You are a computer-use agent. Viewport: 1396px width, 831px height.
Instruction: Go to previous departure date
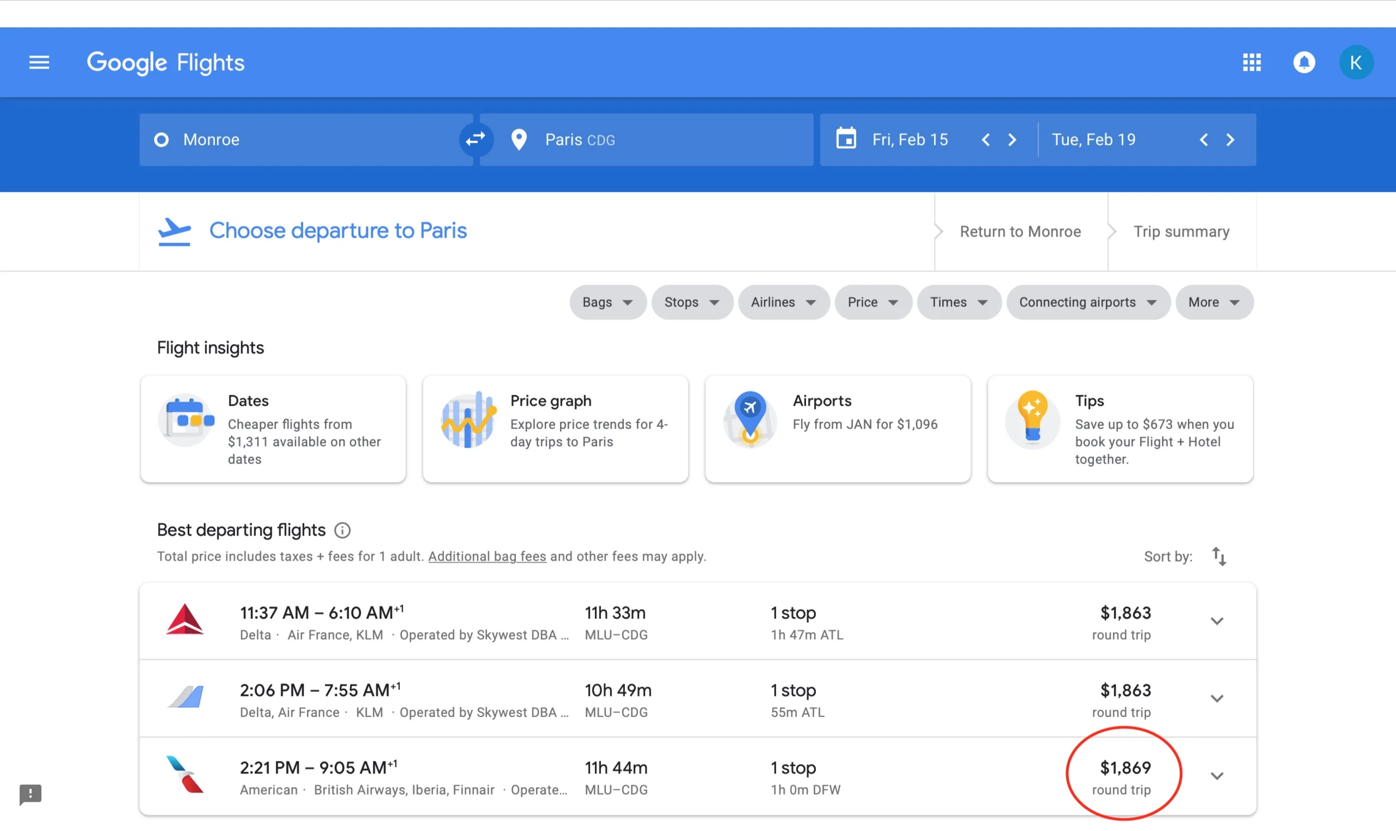pyautogui.click(x=986, y=140)
